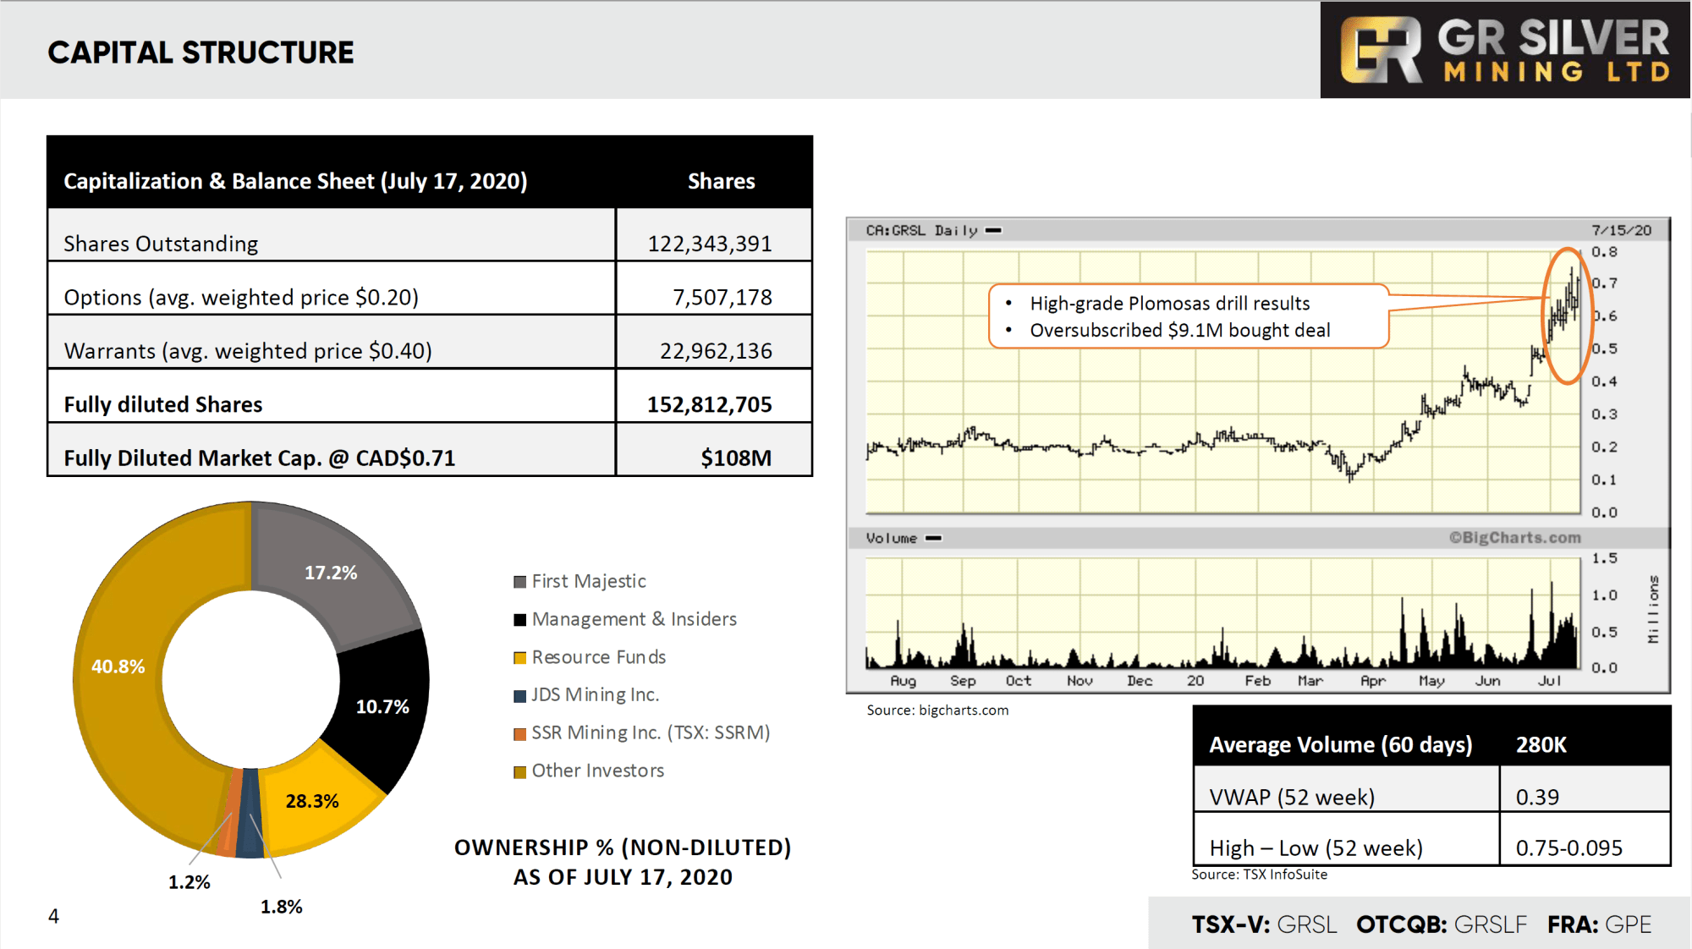The height and width of the screenshot is (949, 1692).
Task: Click the 'OTCQB: GRSLF' ticker text
Action: coord(1442,924)
